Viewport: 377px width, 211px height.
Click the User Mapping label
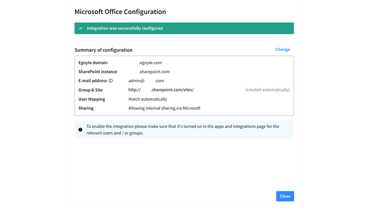[92, 99]
